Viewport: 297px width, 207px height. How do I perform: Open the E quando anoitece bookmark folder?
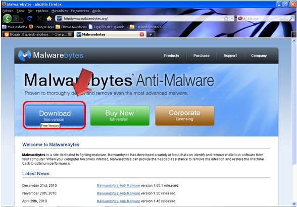pyautogui.click(x=147, y=27)
